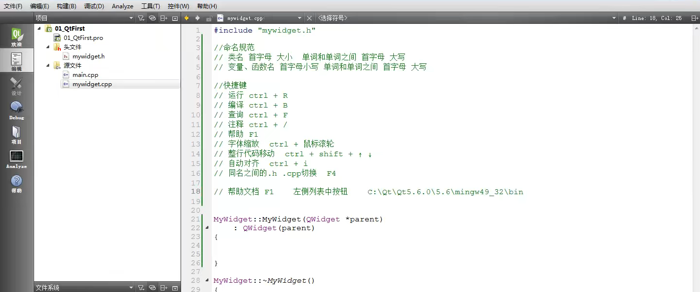Toggle the 文件系统 panel sync link icon
This screenshot has width=700, height=292.
click(x=152, y=288)
